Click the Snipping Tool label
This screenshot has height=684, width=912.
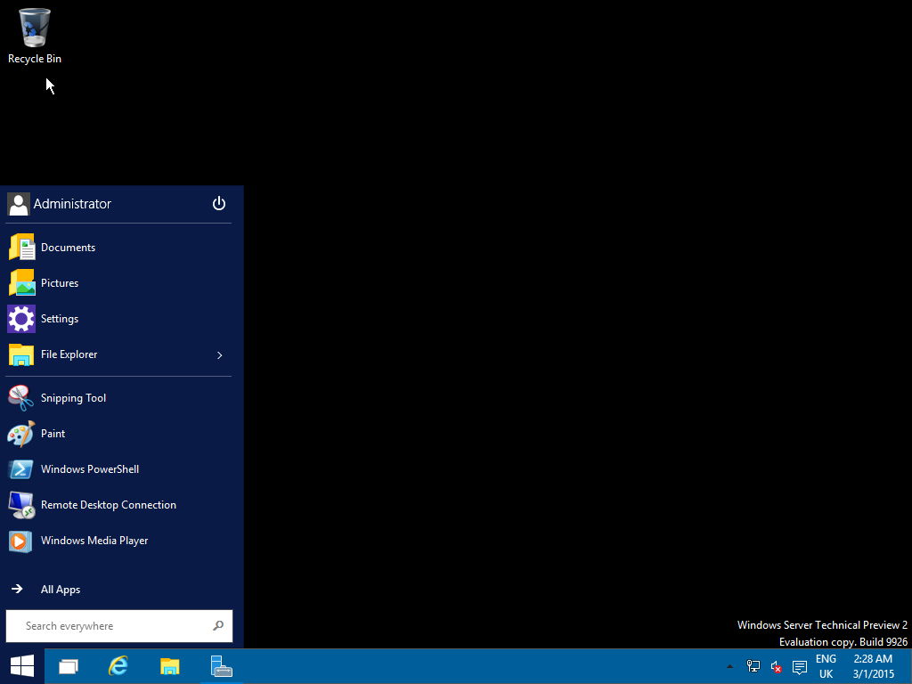tap(73, 398)
